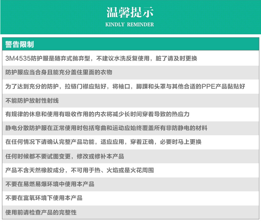This screenshot has height=223, width=261.
Task: Select the 静电分散防护服 row
Action: pos(106,128)
